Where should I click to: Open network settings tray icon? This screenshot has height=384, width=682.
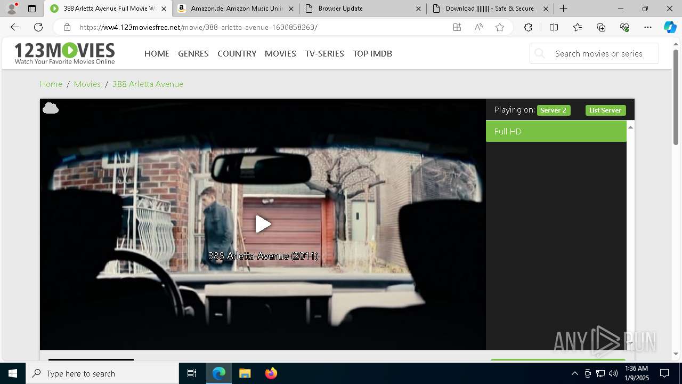600,373
